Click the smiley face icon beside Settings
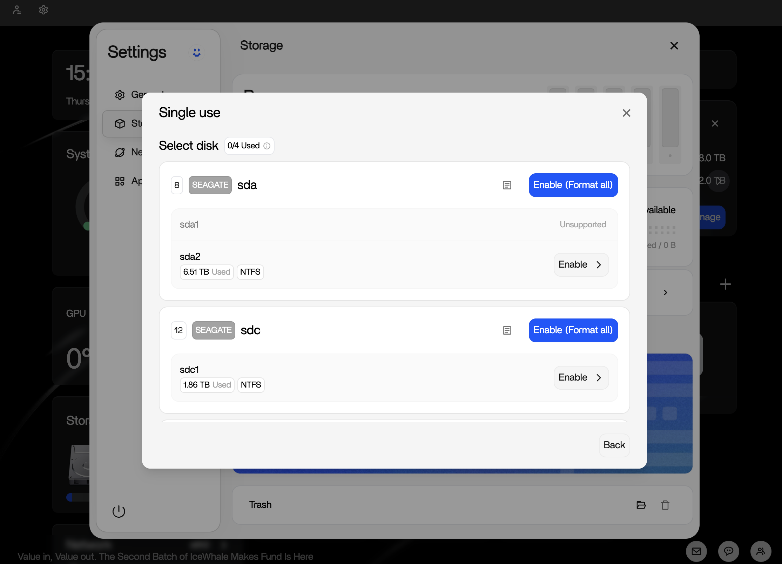Viewport: 782px width, 564px height. [197, 52]
